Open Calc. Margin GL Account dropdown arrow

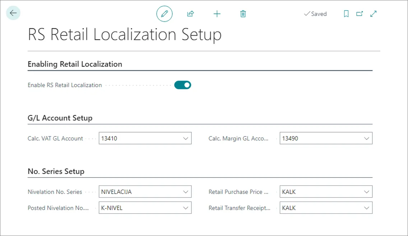[366, 138]
